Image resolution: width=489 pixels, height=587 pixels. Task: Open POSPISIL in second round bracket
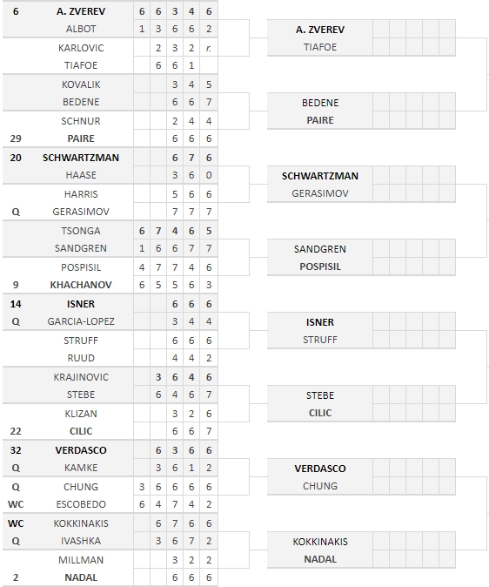(320, 267)
